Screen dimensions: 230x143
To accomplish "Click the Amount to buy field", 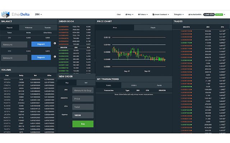I will pyautogui.click(x=83, y=90).
